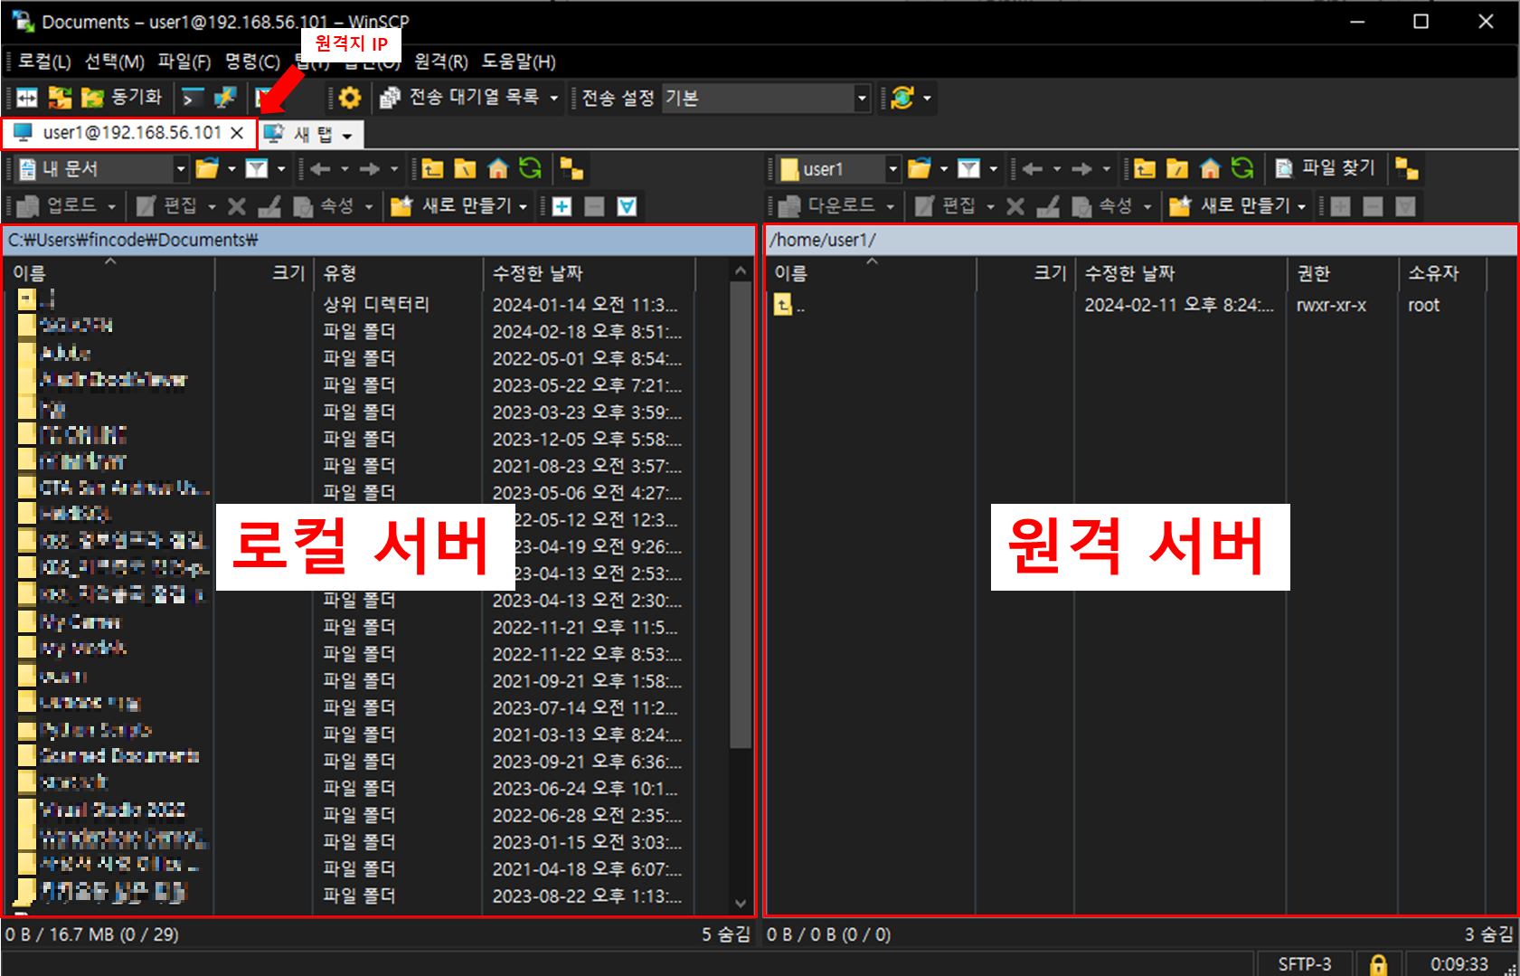Open the 새 탭 new tab

(x=301, y=135)
